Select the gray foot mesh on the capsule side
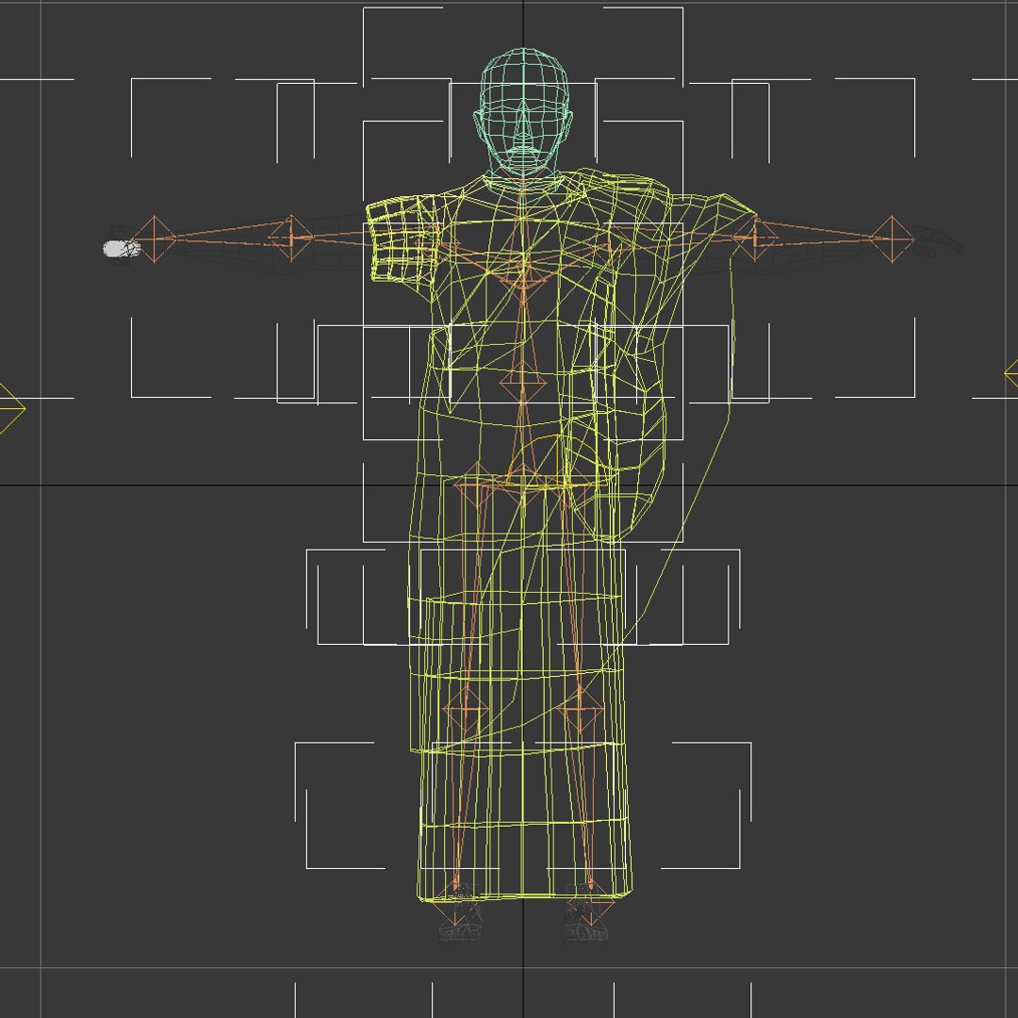The image size is (1018, 1018). pyautogui.click(x=460, y=913)
